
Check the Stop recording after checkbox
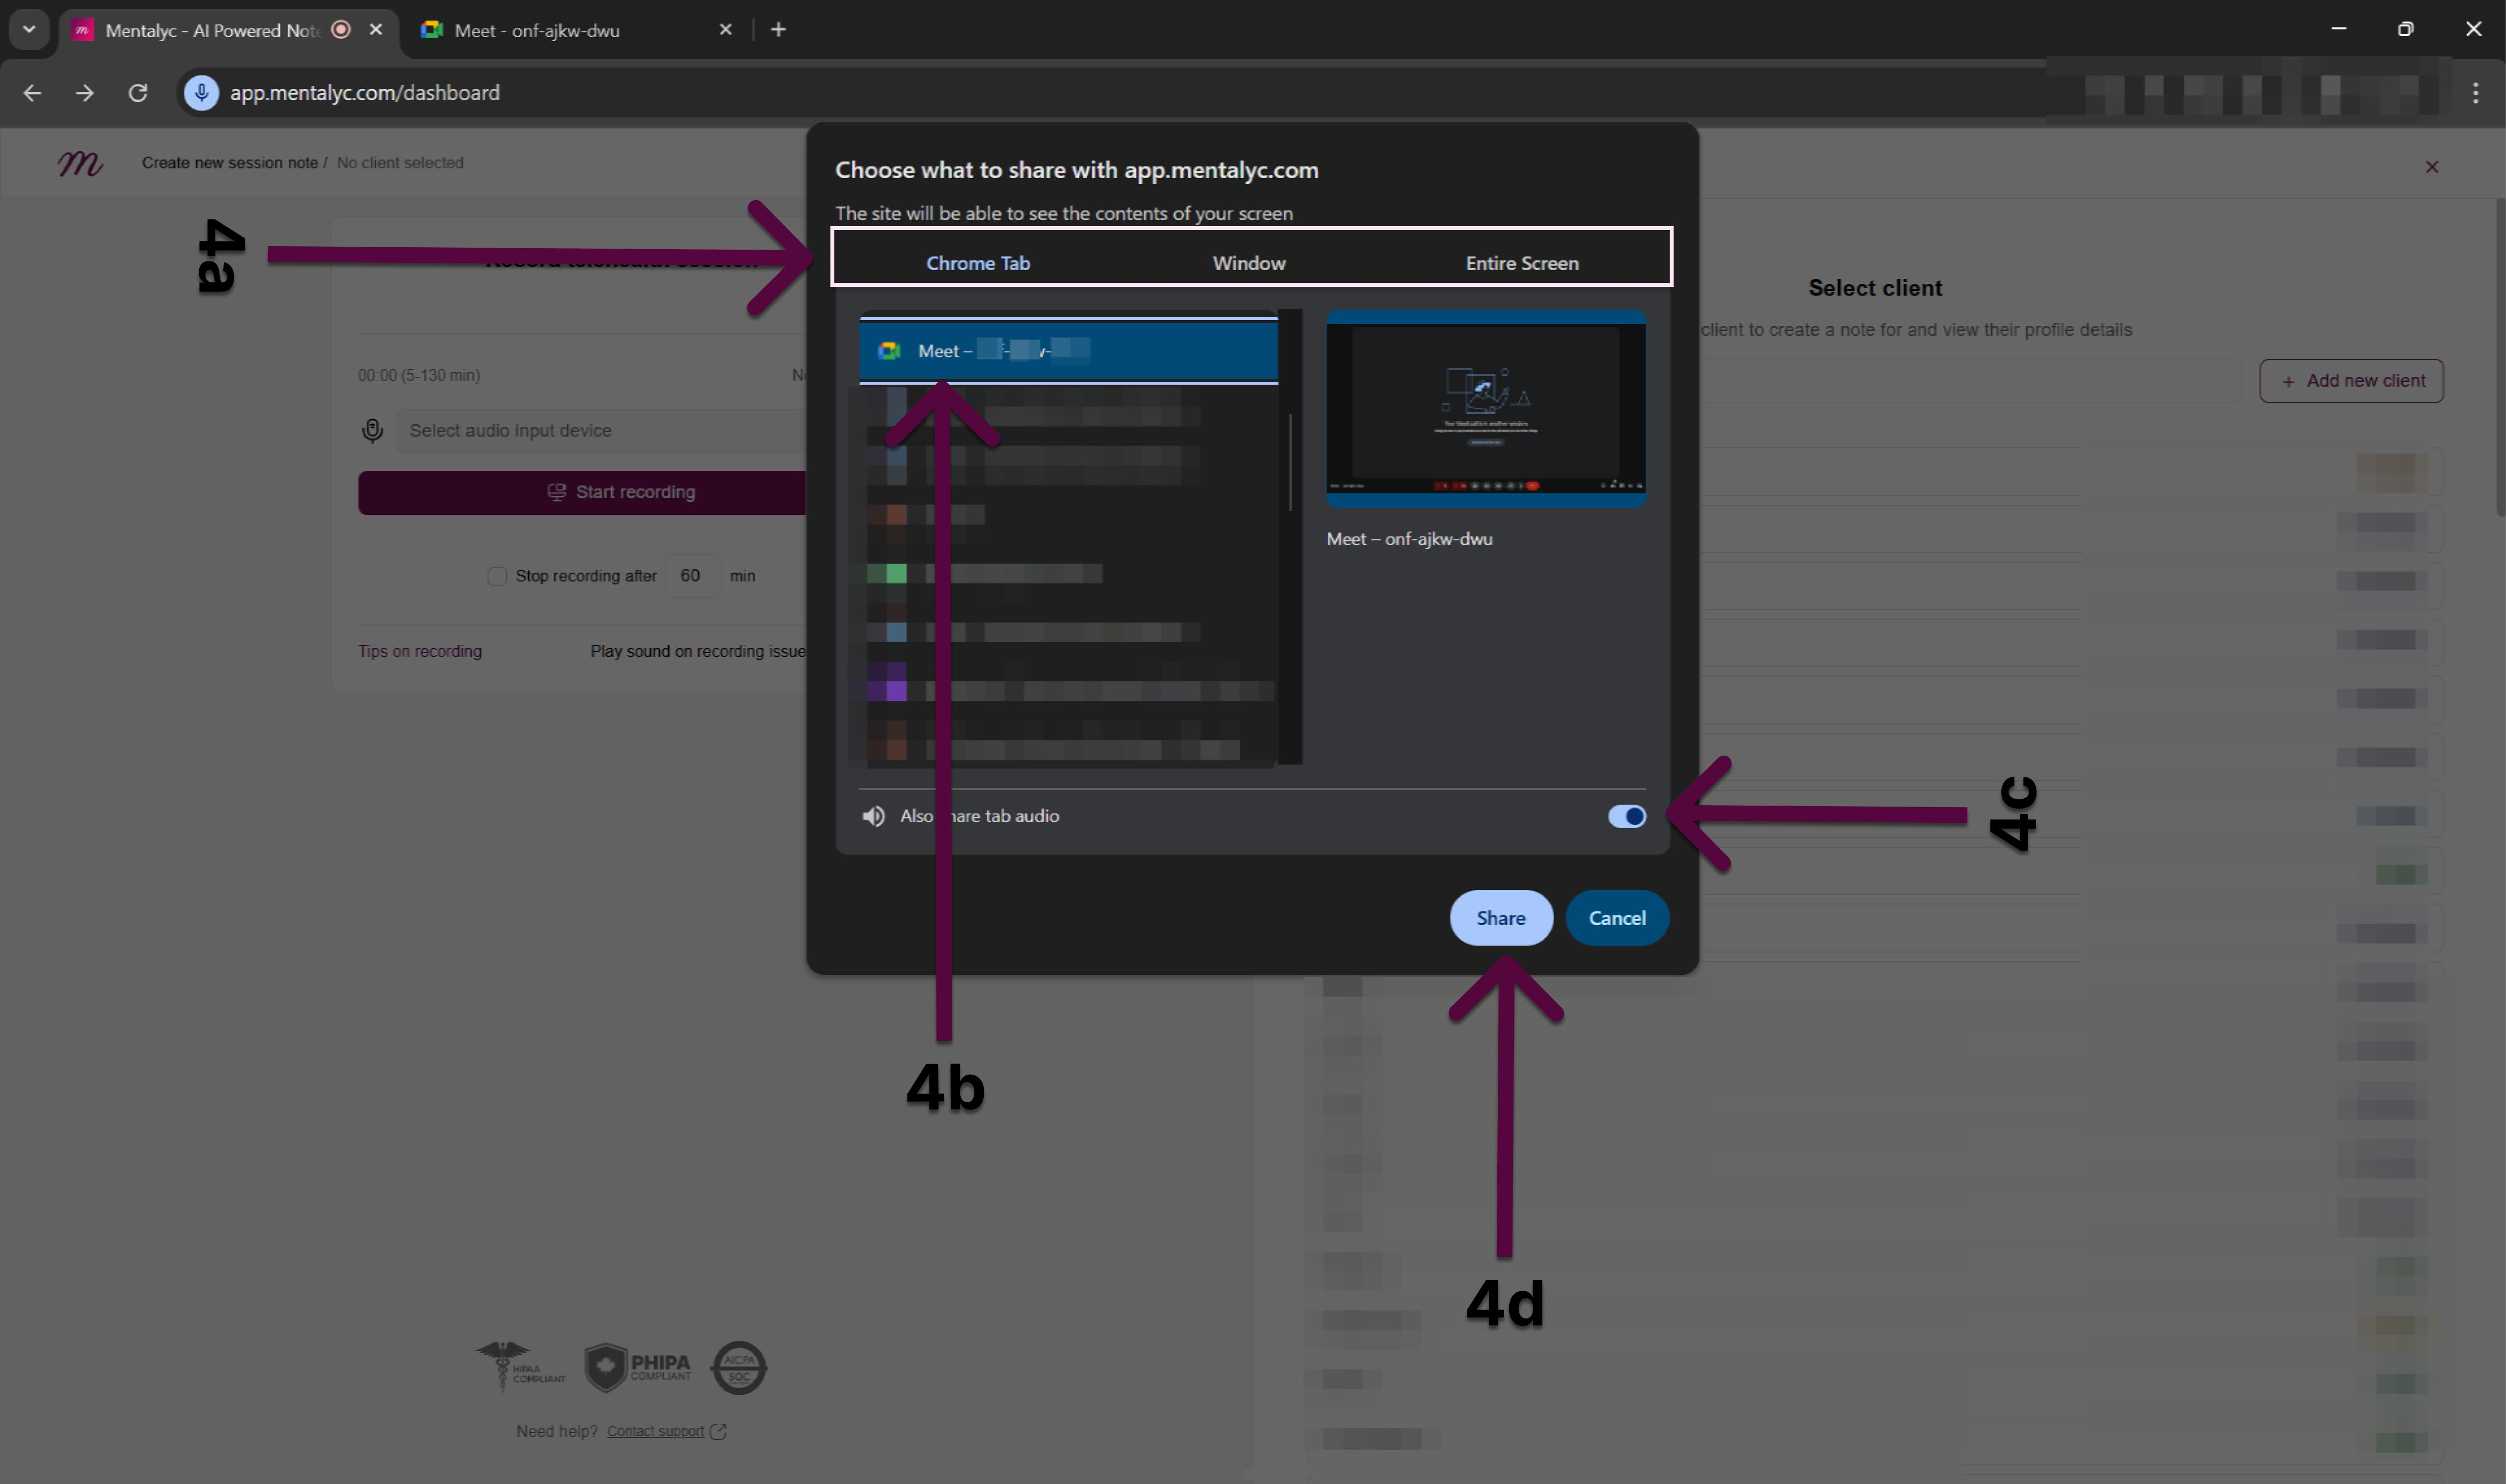click(497, 576)
